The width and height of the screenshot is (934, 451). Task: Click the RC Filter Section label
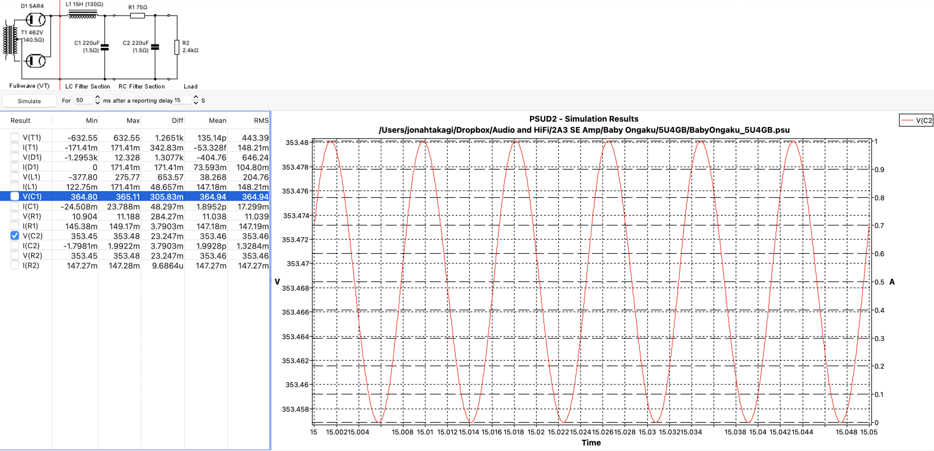[142, 86]
